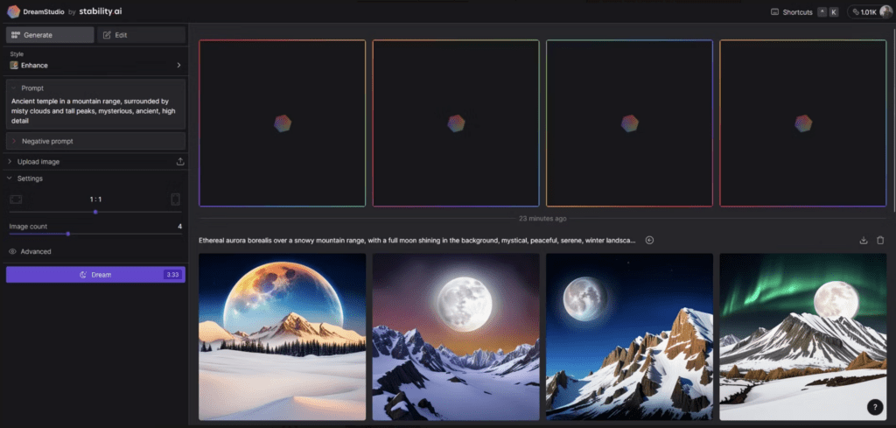Open the help question mark button
The image size is (896, 428).
click(874, 407)
